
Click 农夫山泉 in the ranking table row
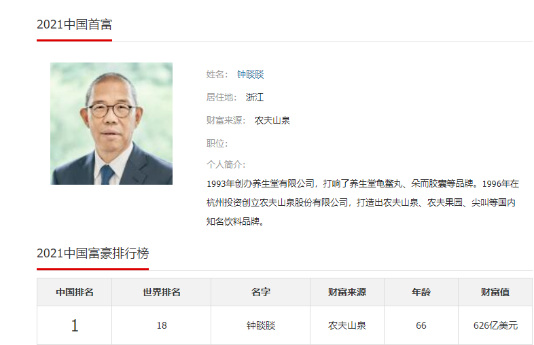pos(347,325)
